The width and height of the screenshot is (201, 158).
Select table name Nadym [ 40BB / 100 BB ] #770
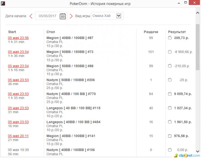[x=71, y=94]
